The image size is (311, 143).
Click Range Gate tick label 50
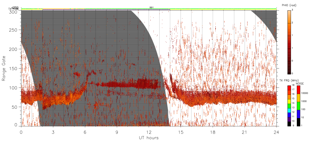tap(15, 107)
